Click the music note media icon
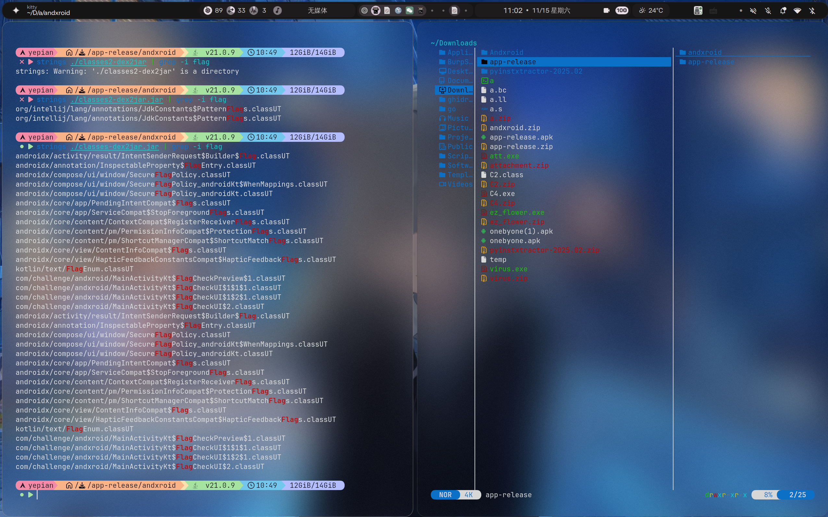The image size is (828, 517). click(277, 11)
